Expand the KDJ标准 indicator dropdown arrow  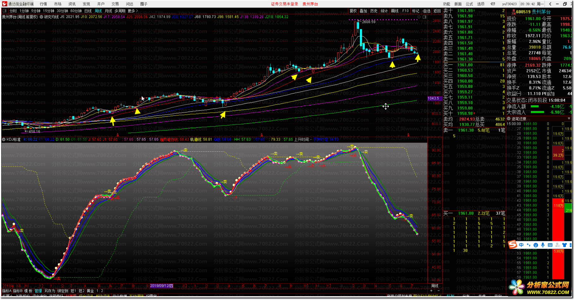(x=4, y=139)
